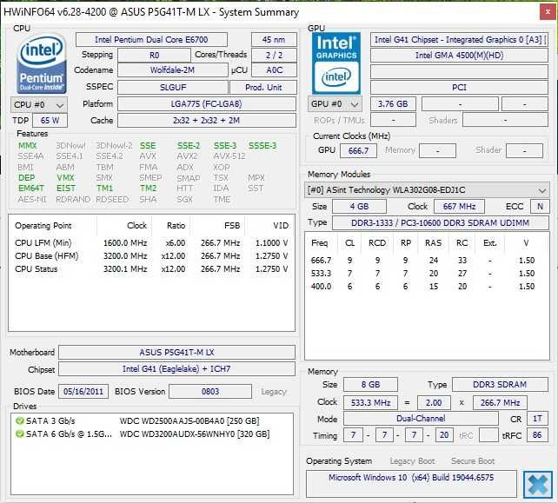Click the Intel G41 Chipset Integrated Graphics field

click(459, 39)
